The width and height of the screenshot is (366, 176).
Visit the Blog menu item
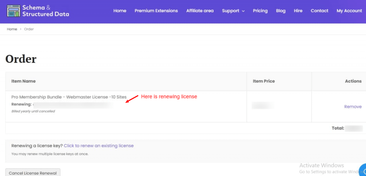[281, 11]
